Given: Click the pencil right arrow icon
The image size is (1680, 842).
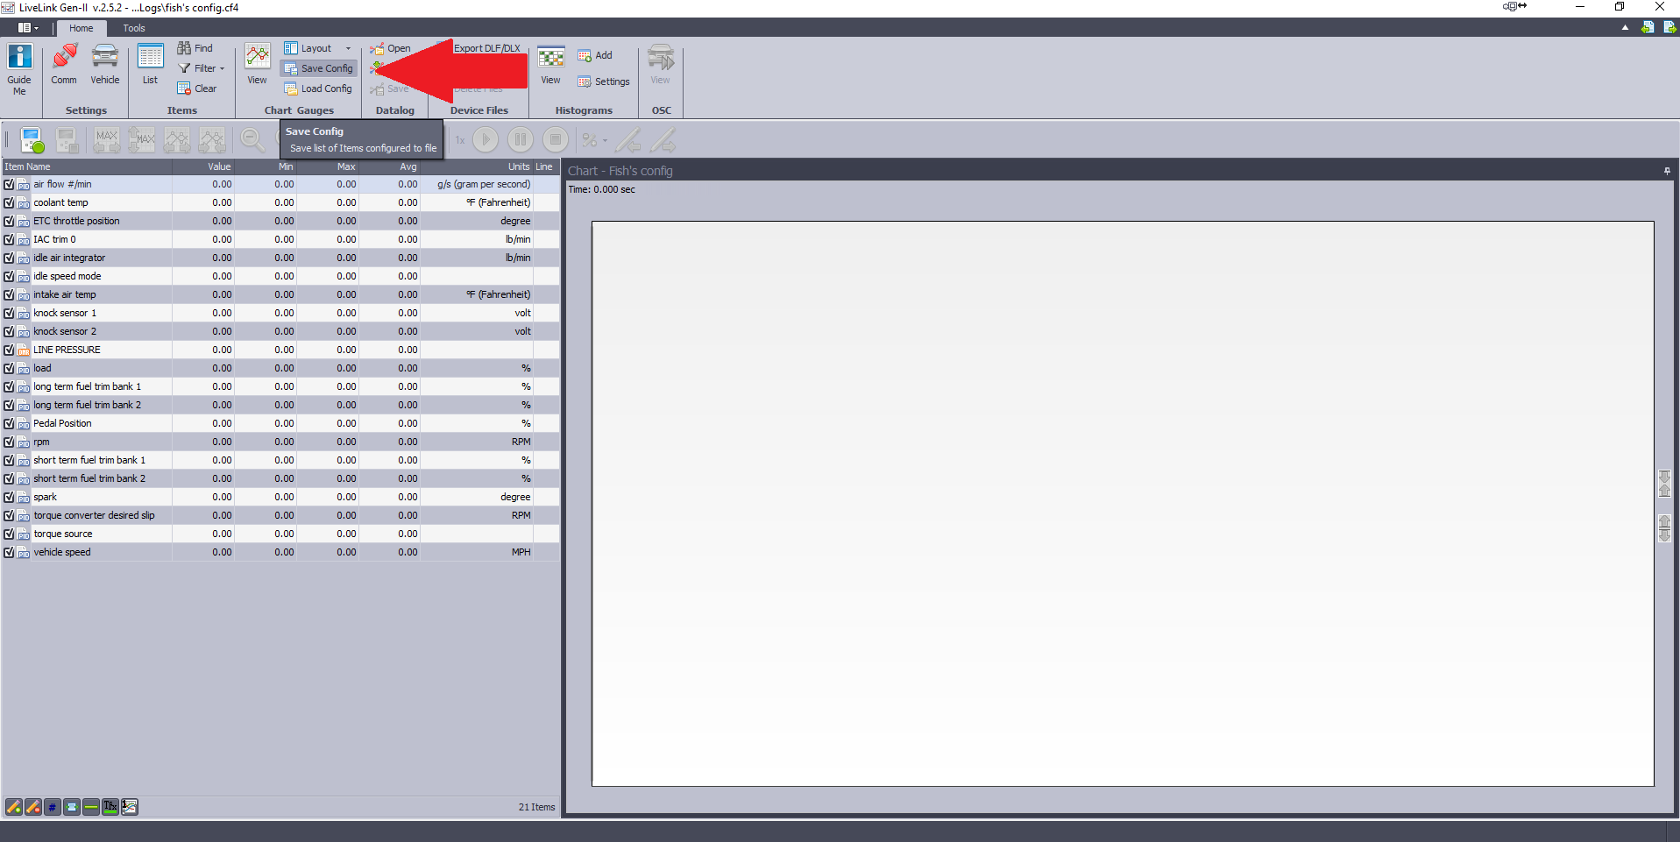Looking at the screenshot, I should (663, 140).
